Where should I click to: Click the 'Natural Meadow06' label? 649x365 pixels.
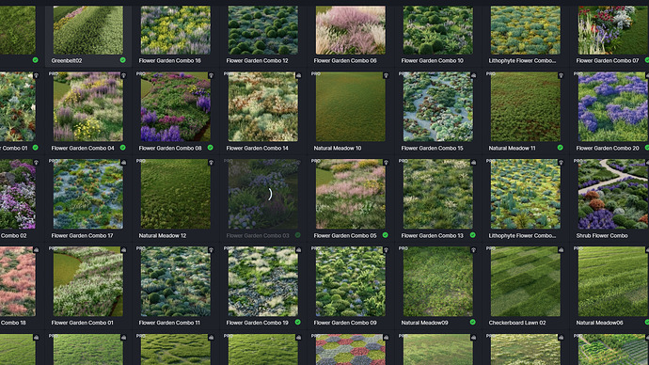599,323
